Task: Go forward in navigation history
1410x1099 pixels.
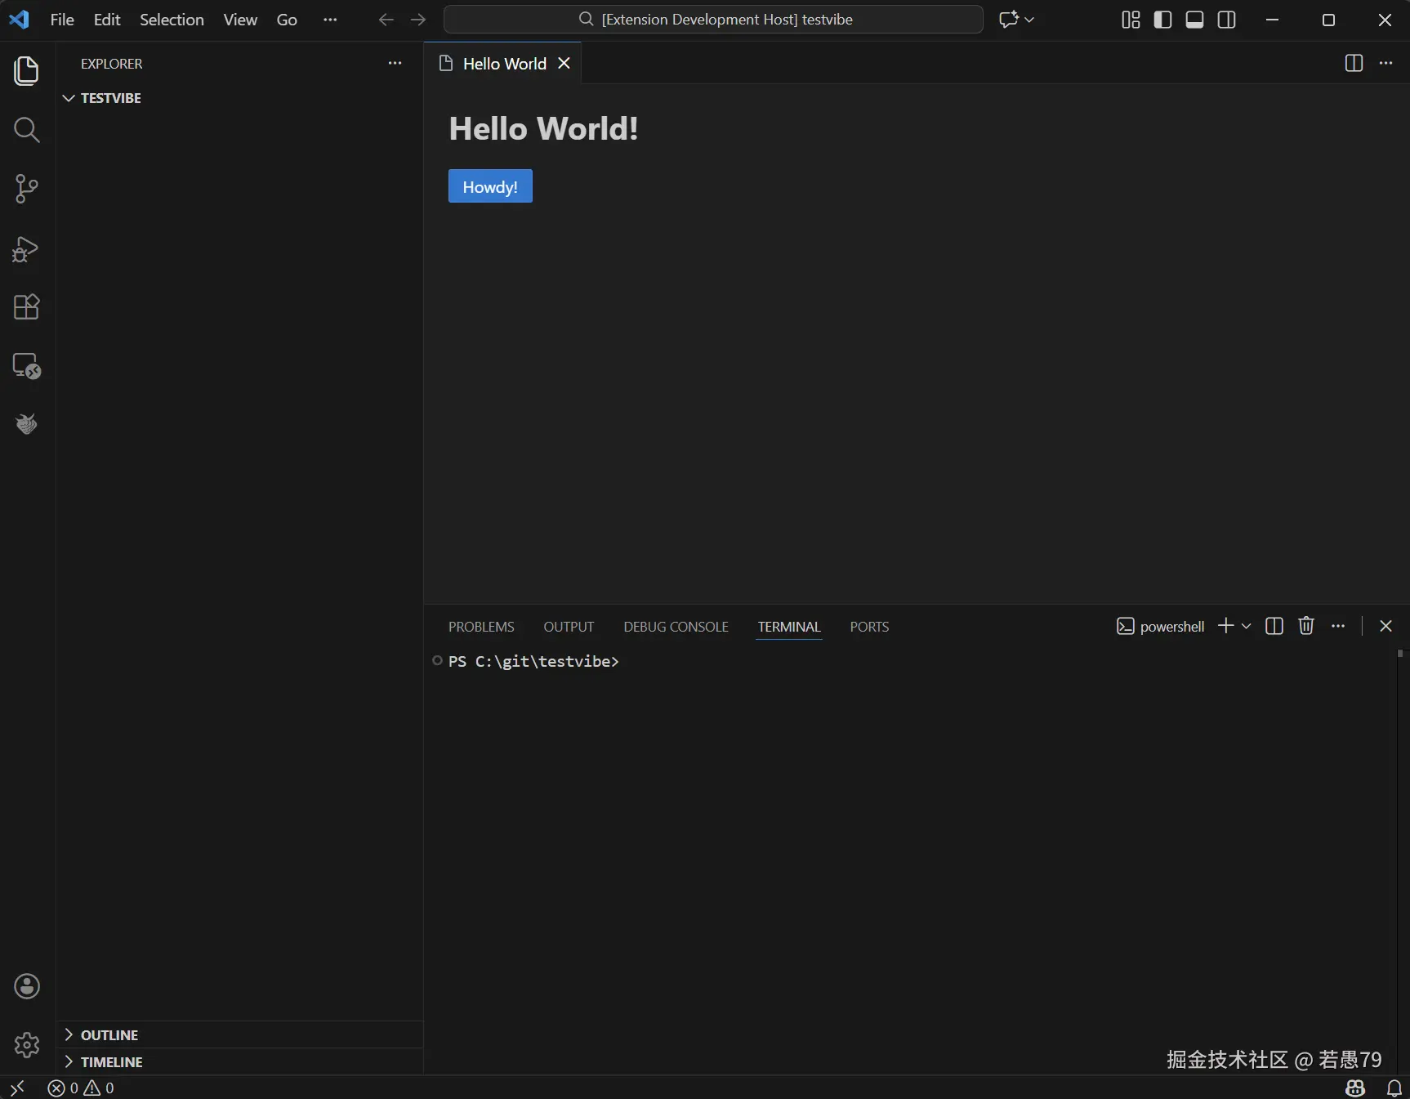Action: 418,20
